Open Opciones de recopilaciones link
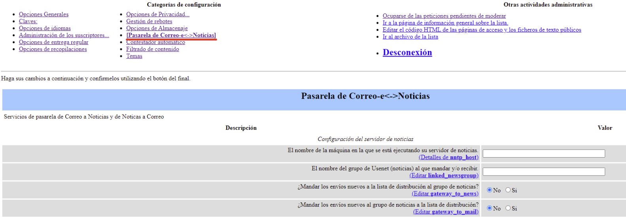This screenshot has height=217, width=626. pos(53,49)
